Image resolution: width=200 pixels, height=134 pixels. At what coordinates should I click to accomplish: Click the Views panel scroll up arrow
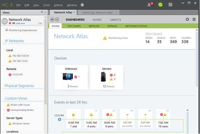point(45,17)
